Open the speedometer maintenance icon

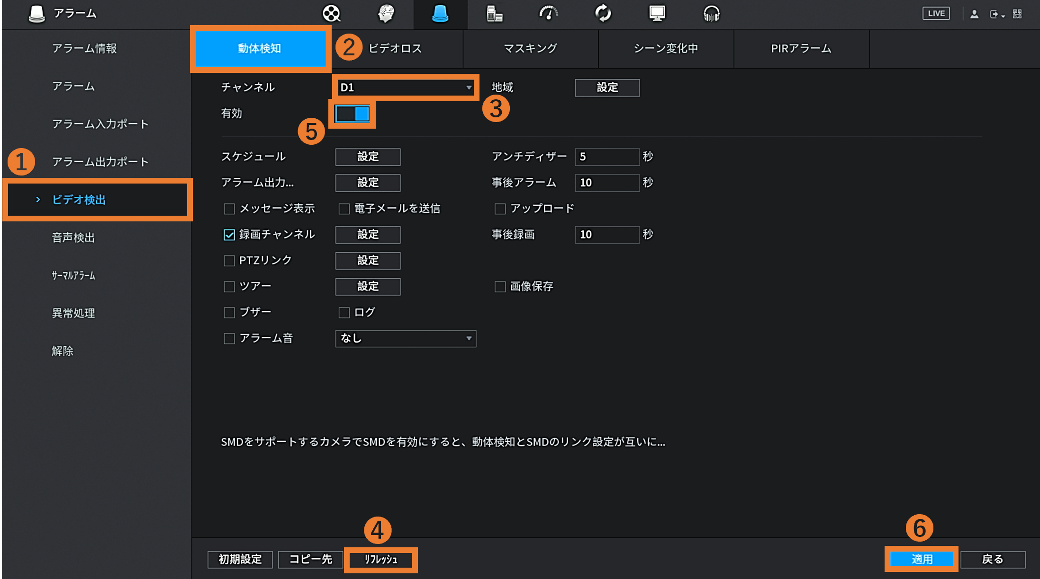pyautogui.click(x=548, y=13)
